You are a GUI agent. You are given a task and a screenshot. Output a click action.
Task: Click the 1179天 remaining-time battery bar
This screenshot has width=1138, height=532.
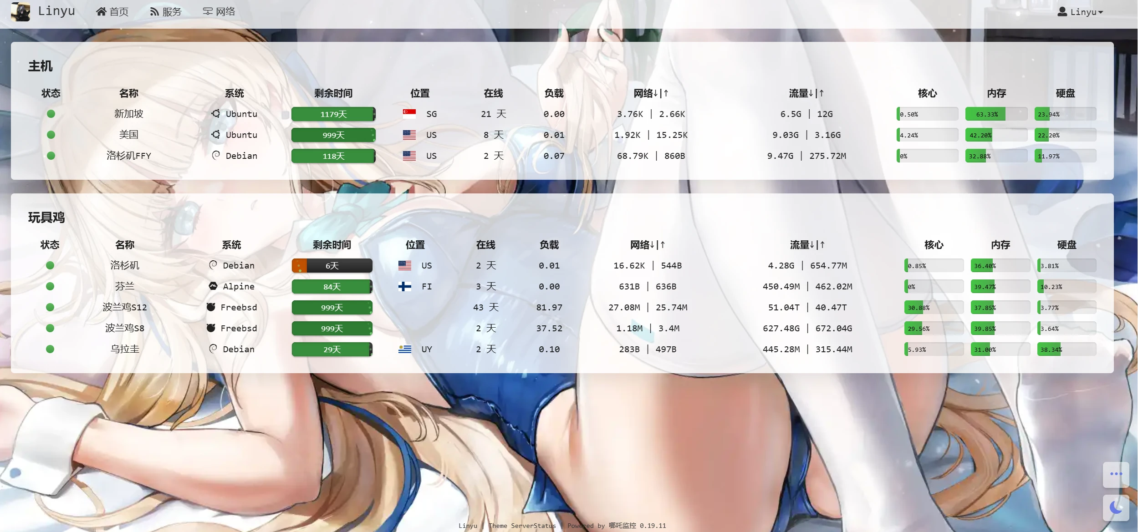click(x=333, y=114)
